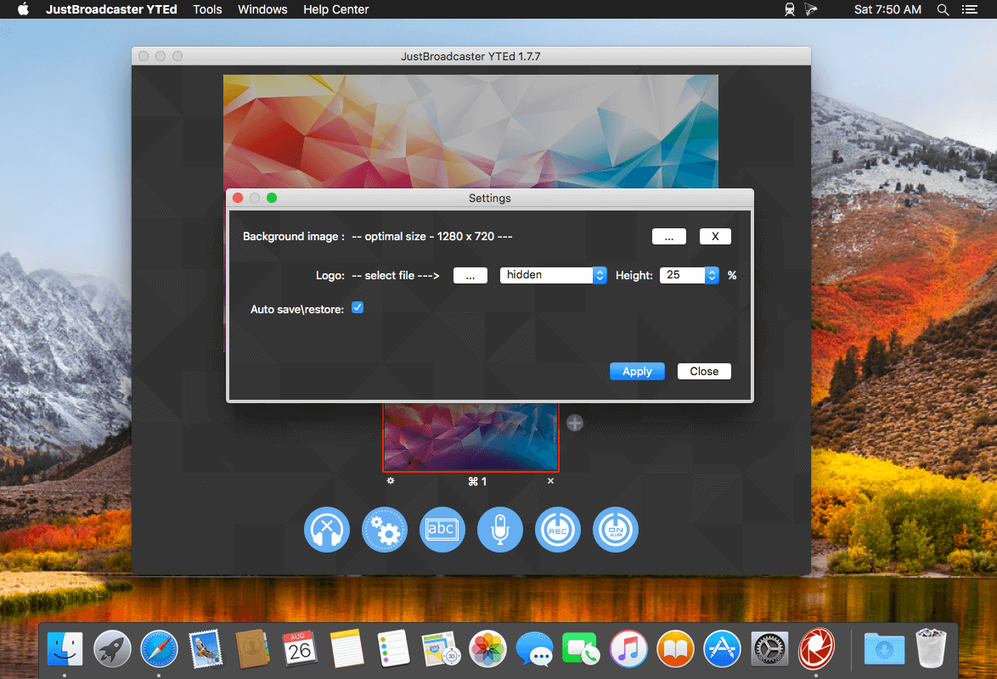Click the Height value field showing 25
This screenshot has width=997, height=679.
pos(682,275)
